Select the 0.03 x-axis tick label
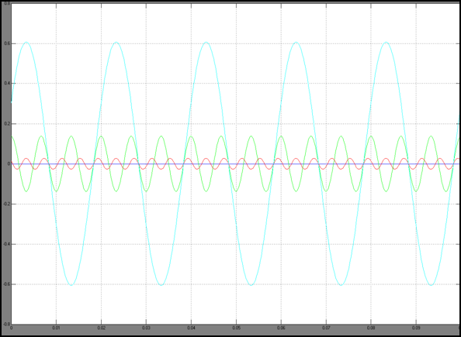 146,327
